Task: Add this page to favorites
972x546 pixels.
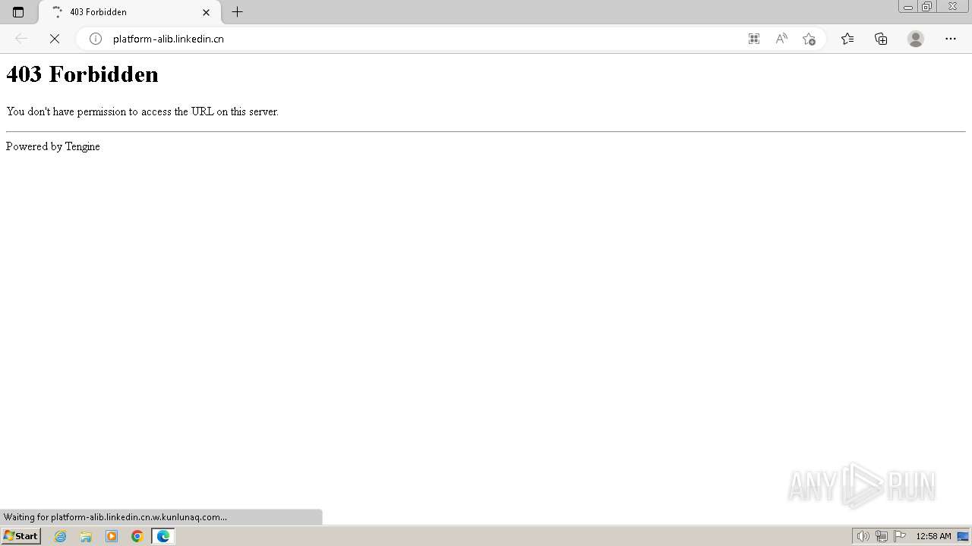Action: (809, 39)
